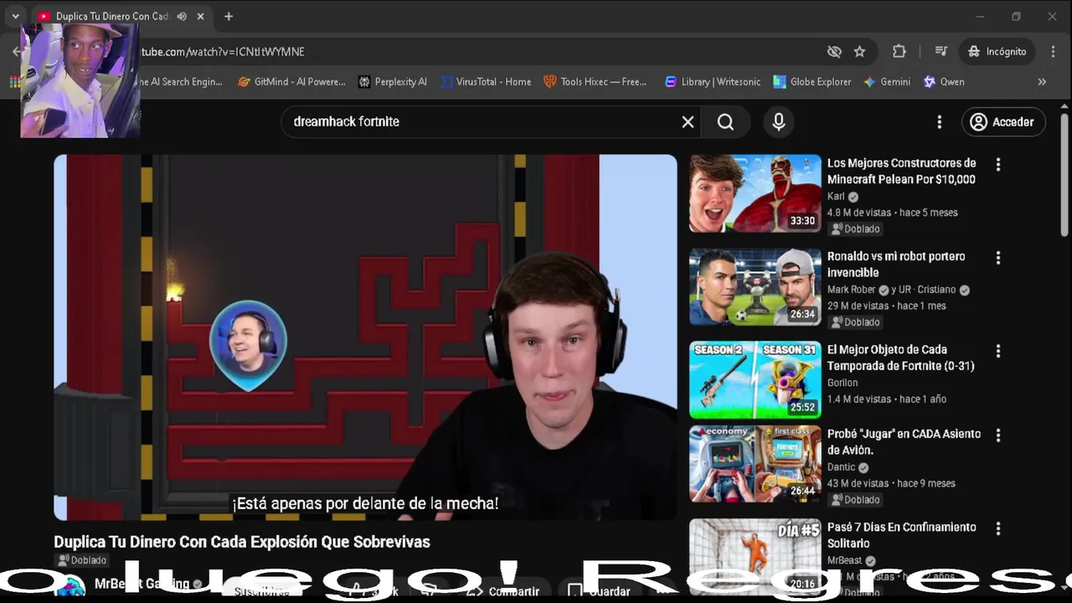
Task: Open title Probé Jugar en CADA Asiento
Action: (904, 442)
